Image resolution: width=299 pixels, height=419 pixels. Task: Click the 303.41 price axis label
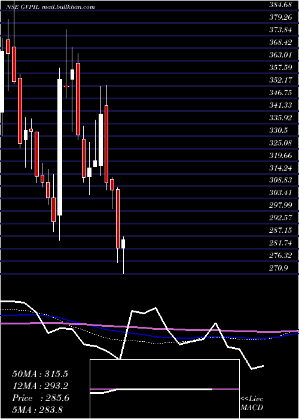(281, 193)
